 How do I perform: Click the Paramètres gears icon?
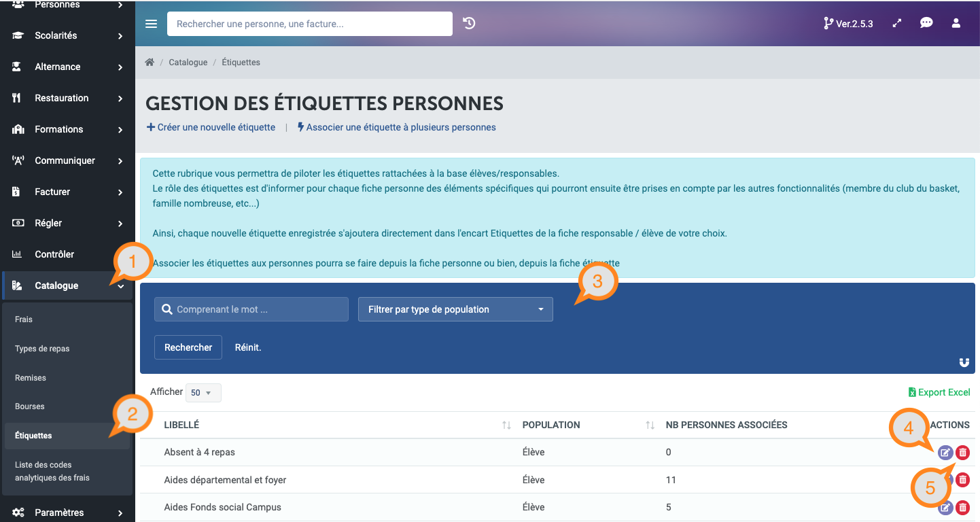[x=18, y=512]
